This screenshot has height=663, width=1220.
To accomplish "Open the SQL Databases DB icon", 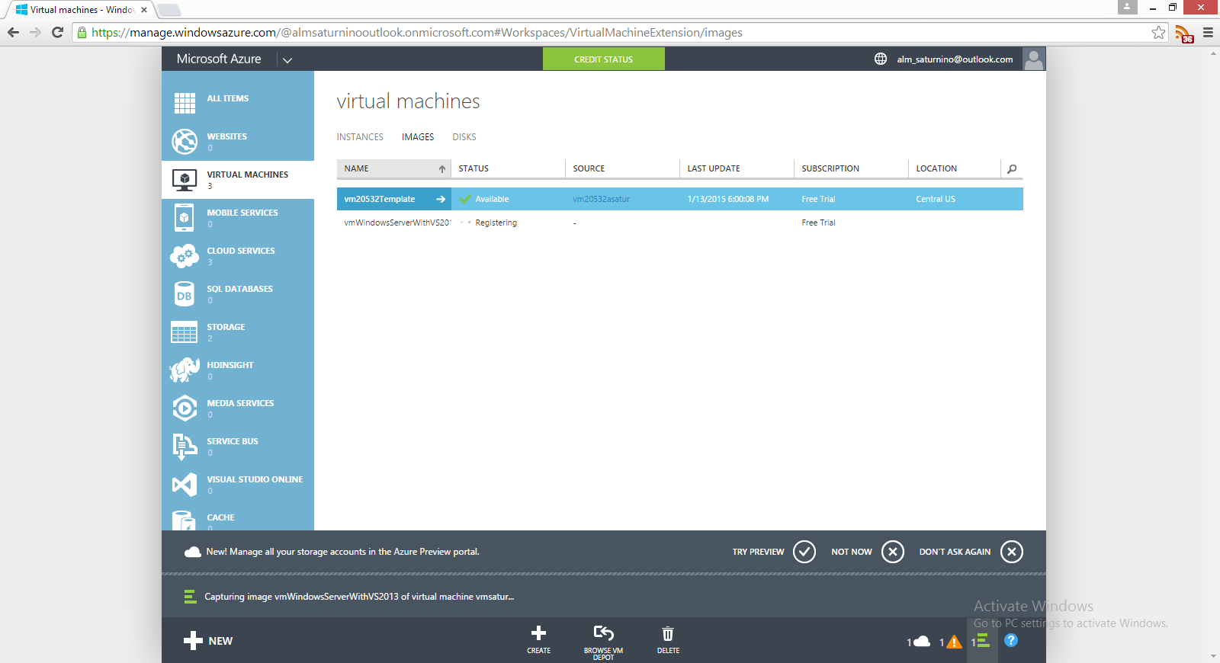I will [185, 294].
